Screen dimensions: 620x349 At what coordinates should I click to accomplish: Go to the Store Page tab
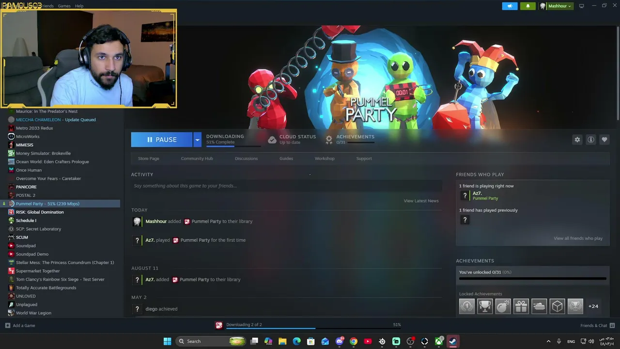[148, 159]
